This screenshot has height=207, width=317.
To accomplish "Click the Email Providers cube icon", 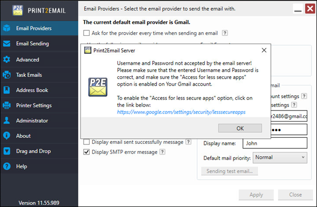I will [x=7, y=28].
